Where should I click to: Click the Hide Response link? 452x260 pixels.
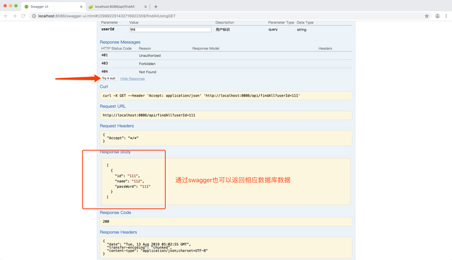pyautogui.click(x=132, y=79)
